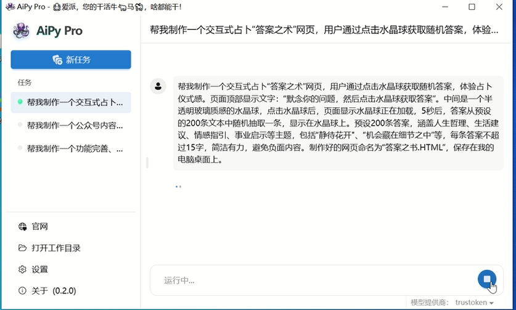Click the 任务 section label
This screenshot has width=516, height=310.
click(x=25, y=82)
